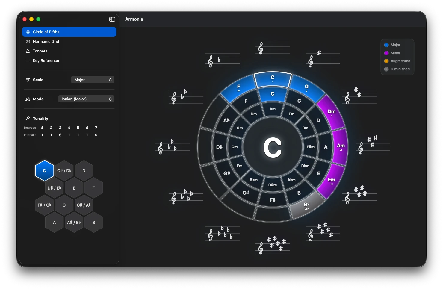
Task: Select the Cm minor ring segment
Action: (x=235, y=147)
